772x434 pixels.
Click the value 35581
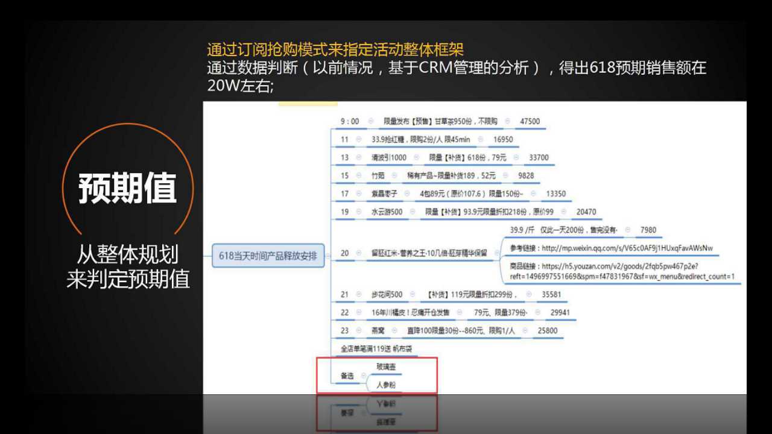tap(551, 295)
